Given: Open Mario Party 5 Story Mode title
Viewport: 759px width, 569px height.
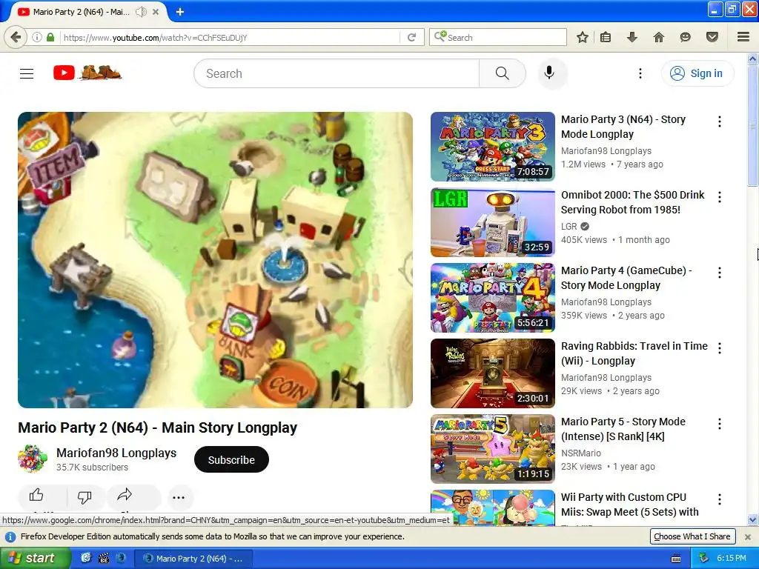Looking at the screenshot, I should click(623, 429).
